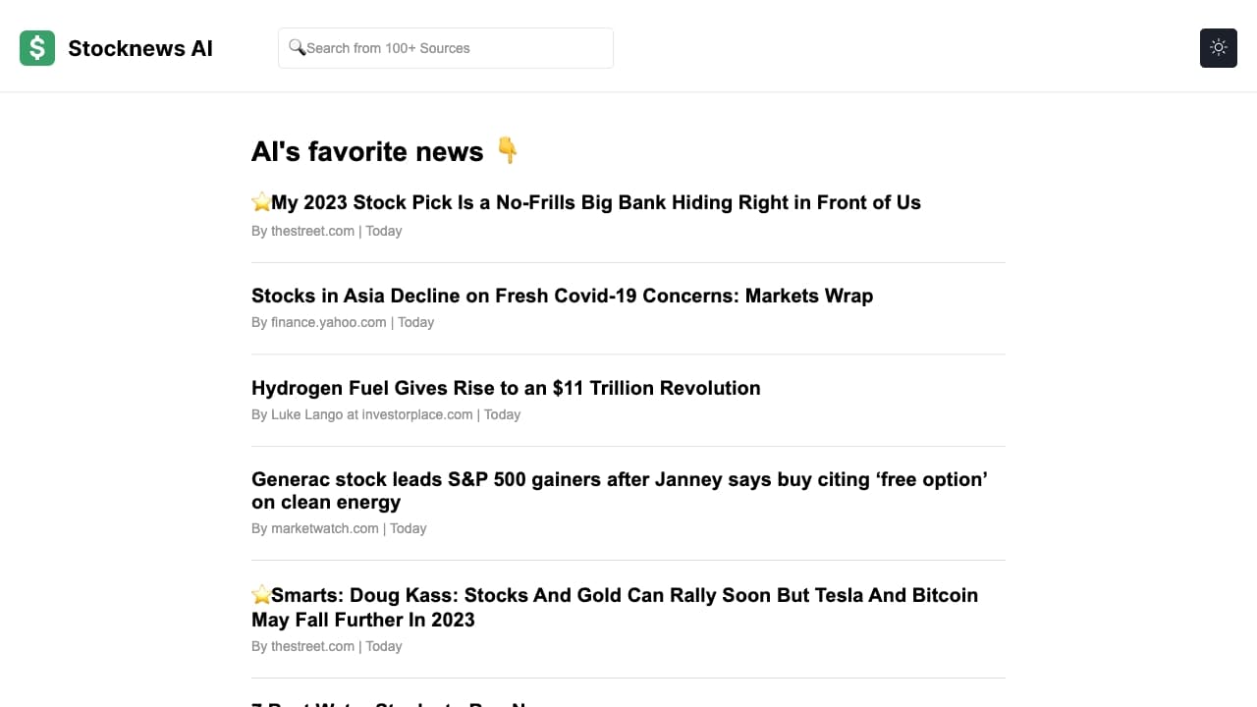1257x707 pixels.
Task: Click the Stocknews AI title to go home
Action: tap(140, 48)
